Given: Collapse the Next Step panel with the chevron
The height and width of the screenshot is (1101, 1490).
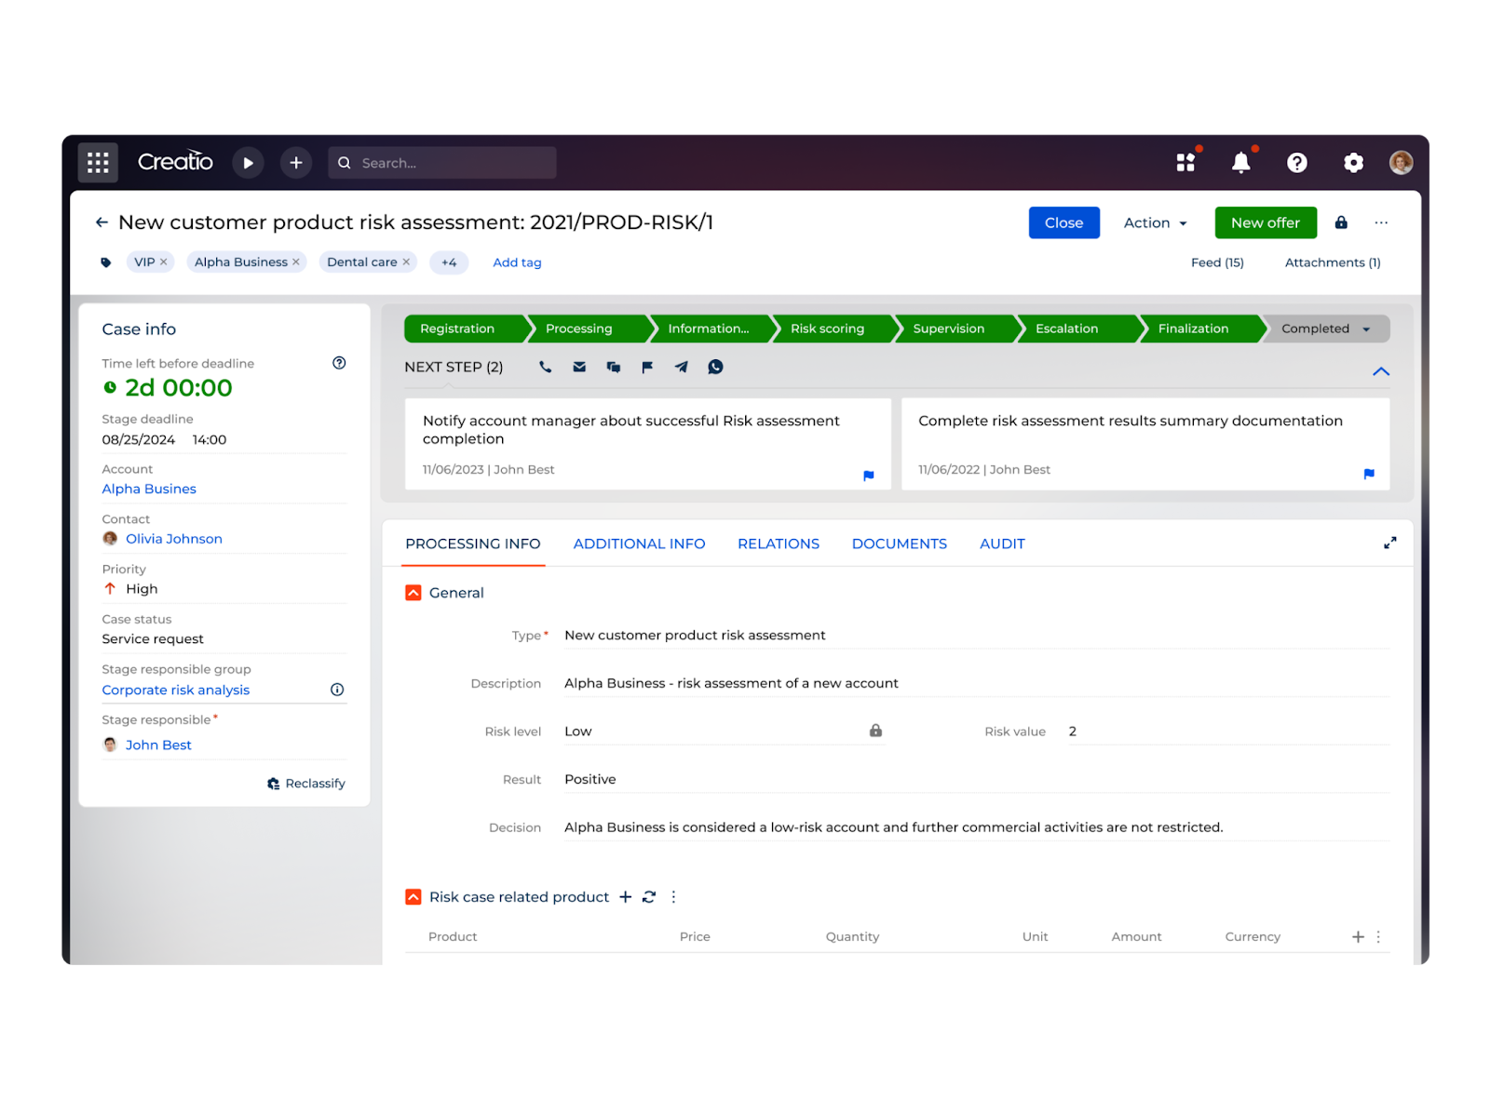Looking at the screenshot, I should (x=1381, y=371).
